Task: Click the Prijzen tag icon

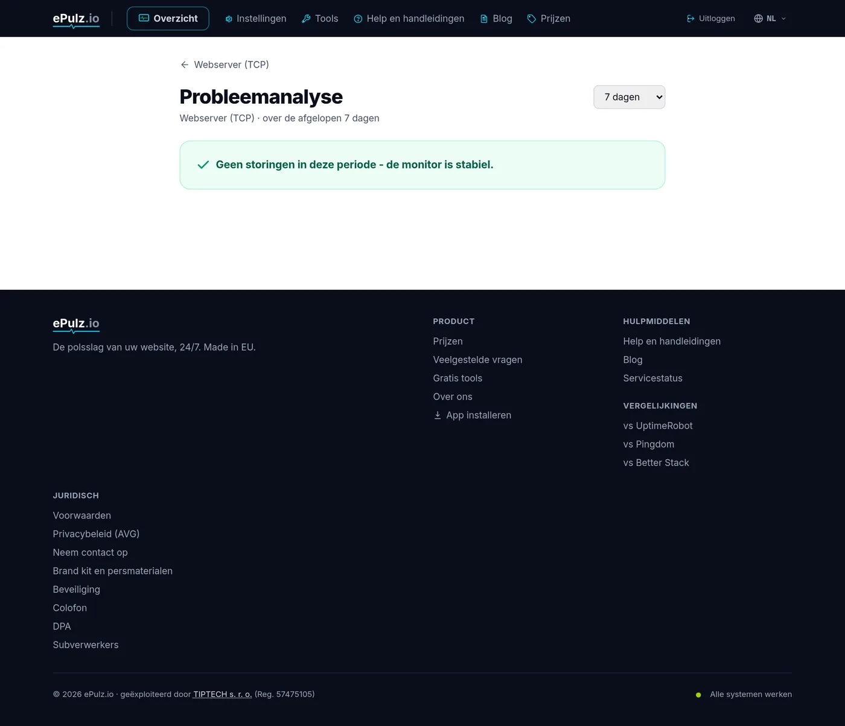Action: coord(532,19)
